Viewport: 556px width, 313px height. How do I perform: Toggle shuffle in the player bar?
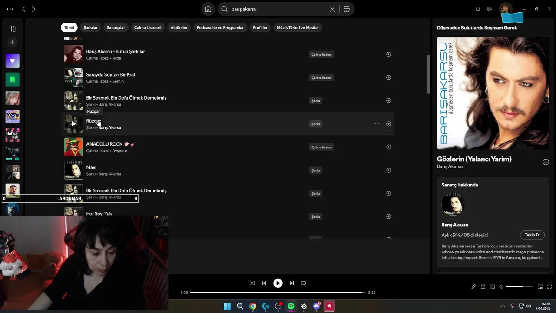[x=252, y=283]
